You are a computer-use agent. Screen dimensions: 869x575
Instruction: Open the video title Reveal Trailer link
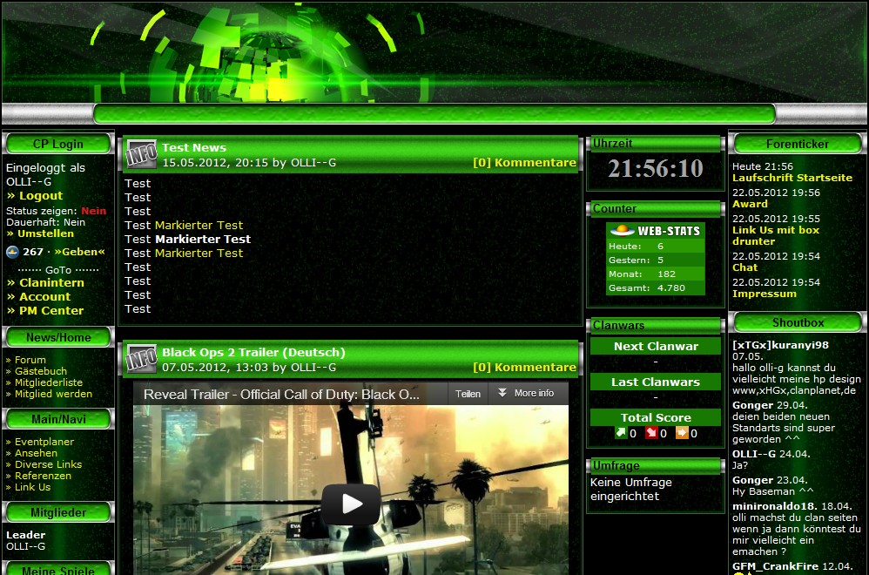pyautogui.click(x=281, y=395)
